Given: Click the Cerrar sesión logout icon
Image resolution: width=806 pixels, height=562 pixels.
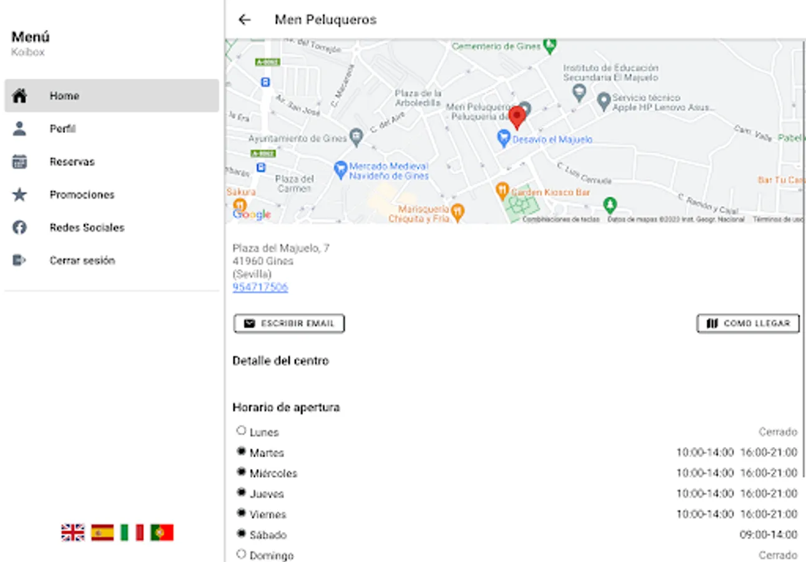Looking at the screenshot, I should (20, 260).
